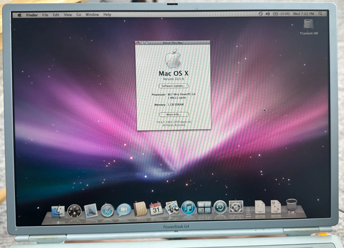
Task: Open Time Machine in the Dock
Action: [x=220, y=207]
